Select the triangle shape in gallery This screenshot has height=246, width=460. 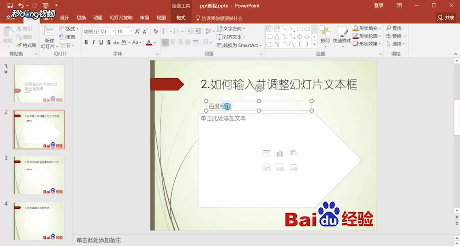[x=277, y=37]
